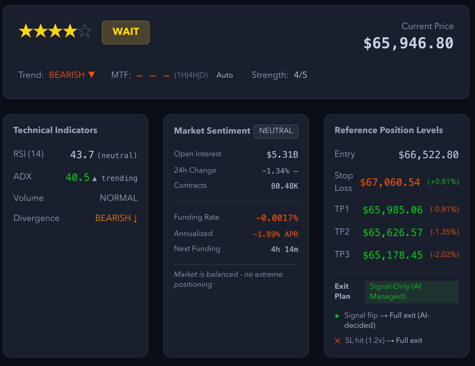Click the bearish trend triangle icon

tap(91, 74)
